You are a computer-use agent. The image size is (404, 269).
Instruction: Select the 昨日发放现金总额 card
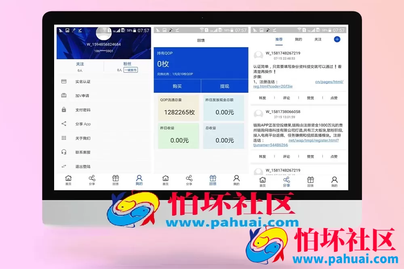click(x=223, y=108)
